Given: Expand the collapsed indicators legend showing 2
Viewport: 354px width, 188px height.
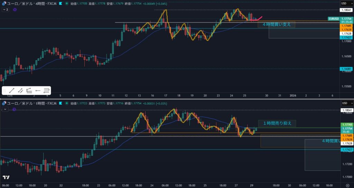Looking at the screenshot, I should 6,10.
